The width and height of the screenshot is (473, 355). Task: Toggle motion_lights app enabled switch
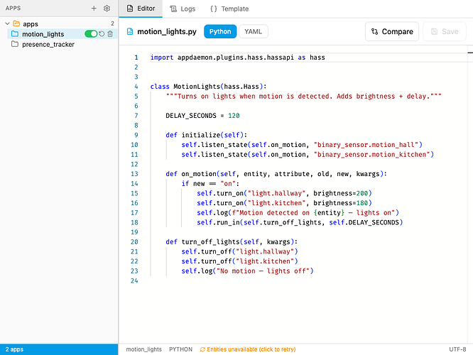(91, 34)
